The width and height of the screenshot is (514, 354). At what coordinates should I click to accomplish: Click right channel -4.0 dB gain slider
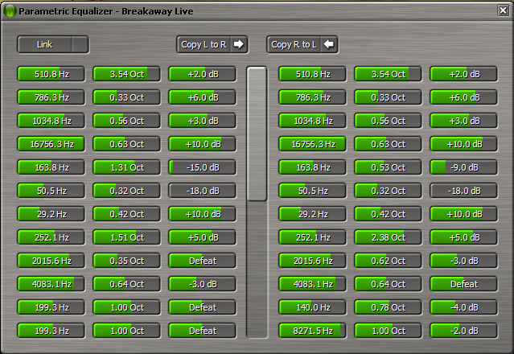[x=463, y=307]
